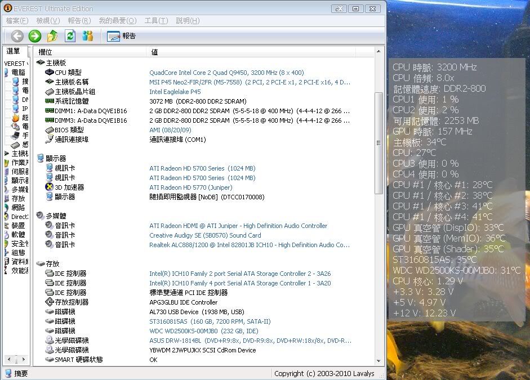Viewport: 530px width, 380px height.
Task: Select 作業系統 in the sidebar tree
Action: 20,163
